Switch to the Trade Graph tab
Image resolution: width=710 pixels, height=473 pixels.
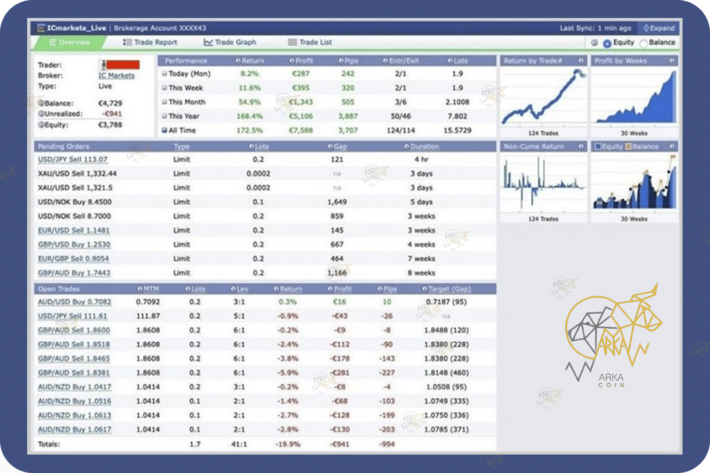tap(230, 42)
